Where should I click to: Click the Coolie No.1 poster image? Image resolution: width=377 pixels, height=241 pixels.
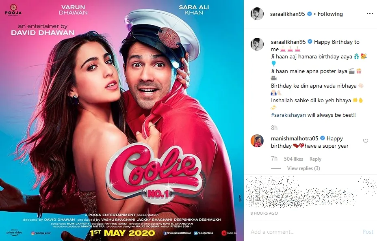click(x=121, y=120)
